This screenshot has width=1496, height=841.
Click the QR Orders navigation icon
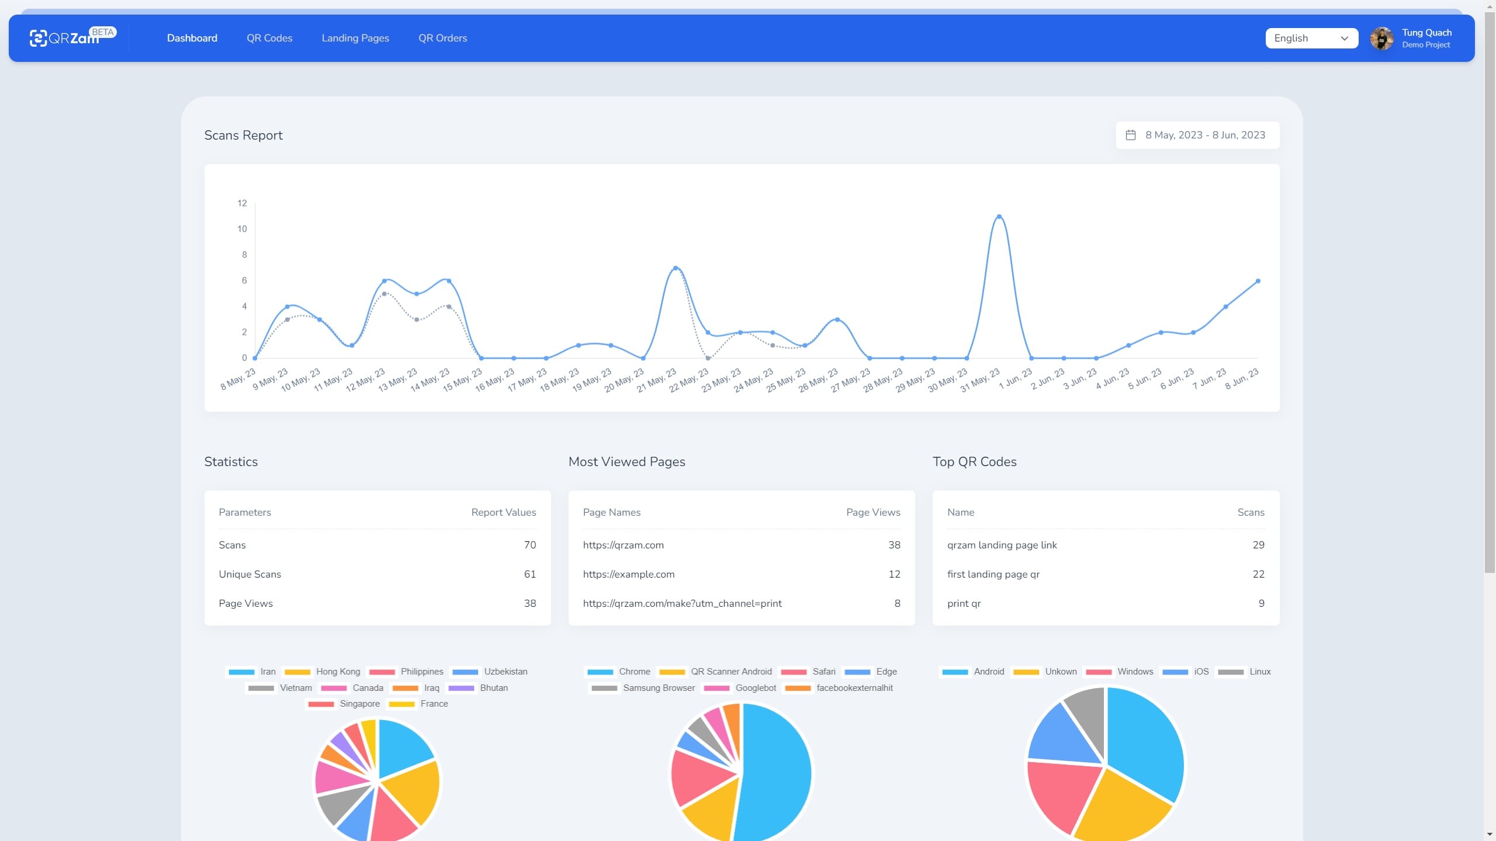click(x=442, y=38)
